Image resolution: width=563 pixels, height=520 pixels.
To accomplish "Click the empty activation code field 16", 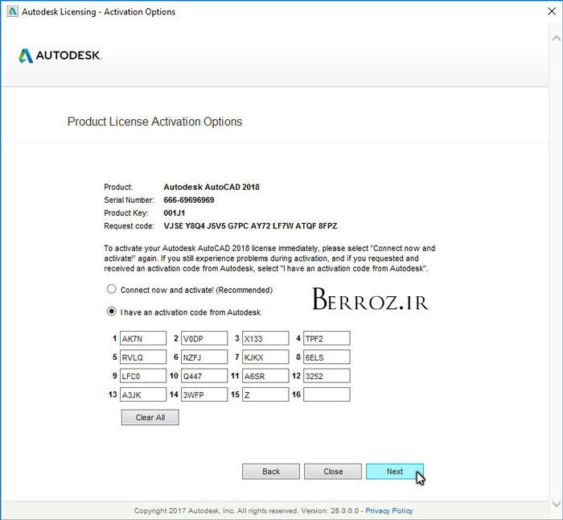I will point(327,394).
